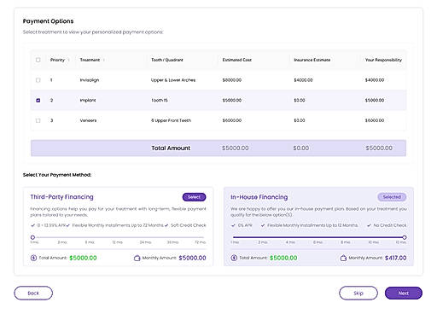437x314 pixels.
Task: Click the Veneers treatment name
Action: click(88, 120)
